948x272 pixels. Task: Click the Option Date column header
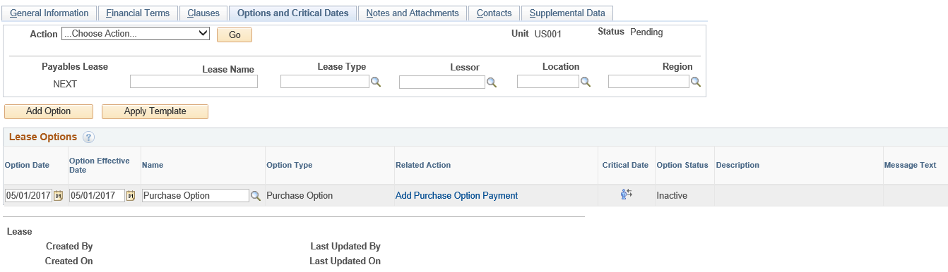[27, 165]
